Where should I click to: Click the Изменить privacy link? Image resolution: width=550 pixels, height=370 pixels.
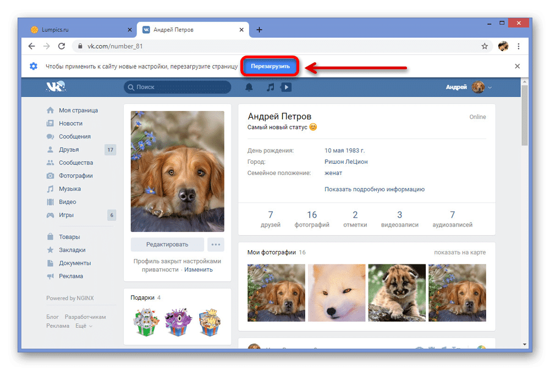pos(198,270)
